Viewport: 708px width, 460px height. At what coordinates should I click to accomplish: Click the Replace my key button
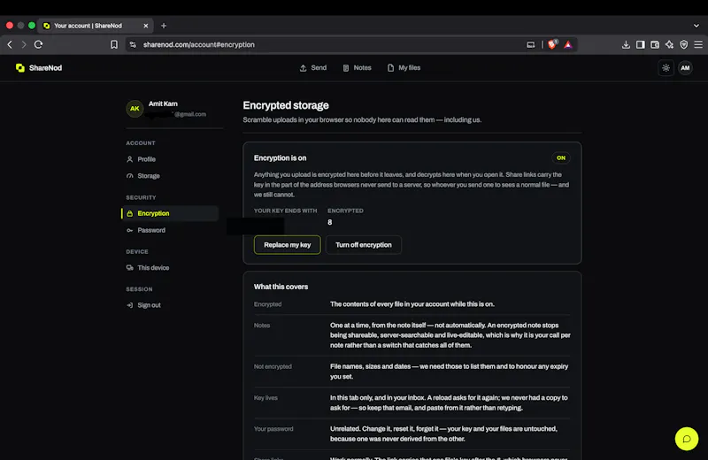point(287,245)
